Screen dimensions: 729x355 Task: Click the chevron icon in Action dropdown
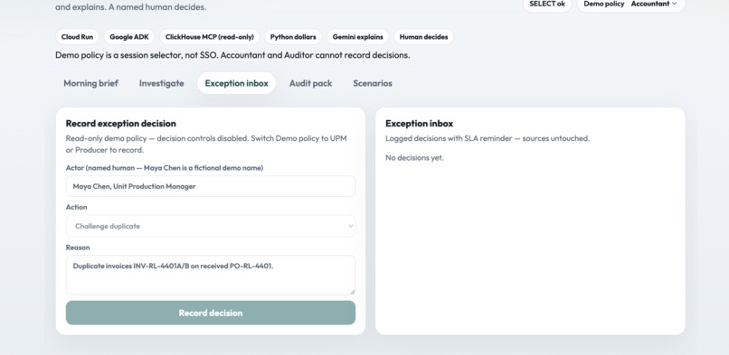[351, 226]
